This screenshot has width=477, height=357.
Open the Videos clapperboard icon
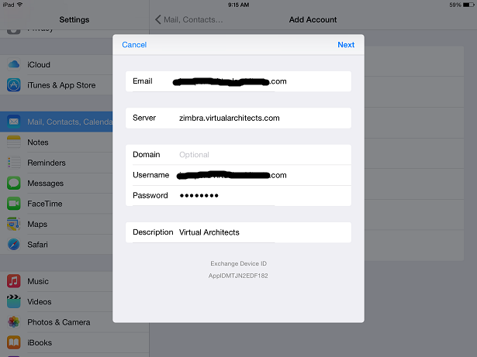tap(14, 301)
